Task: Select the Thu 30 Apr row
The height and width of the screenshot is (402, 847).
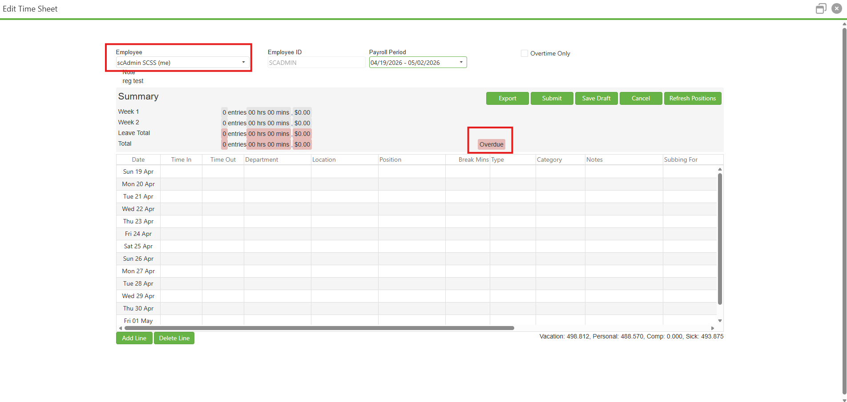Action: [416, 308]
